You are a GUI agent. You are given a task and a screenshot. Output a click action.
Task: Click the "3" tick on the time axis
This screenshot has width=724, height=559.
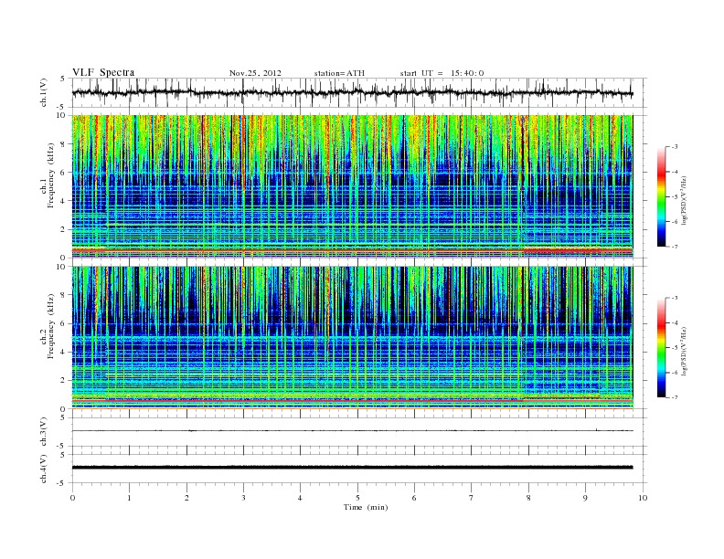(243, 498)
